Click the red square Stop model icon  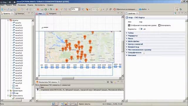coord(57,9)
